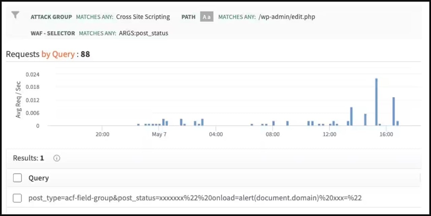Viewport: 431px width, 216px height.
Task: Click the ATTACK GROUP filter label
Action: pos(51,17)
